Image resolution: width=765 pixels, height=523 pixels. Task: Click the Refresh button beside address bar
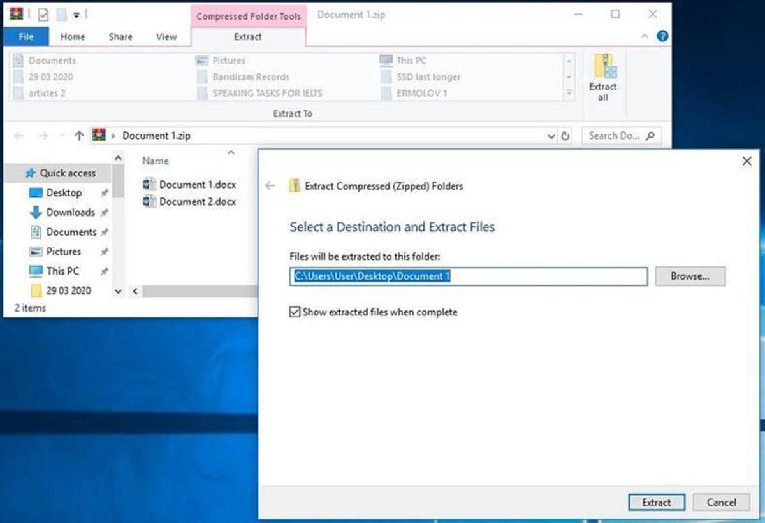tap(565, 136)
